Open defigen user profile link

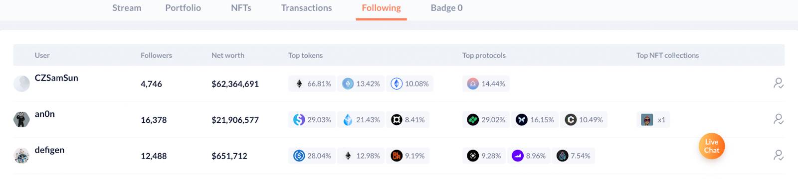pos(49,150)
